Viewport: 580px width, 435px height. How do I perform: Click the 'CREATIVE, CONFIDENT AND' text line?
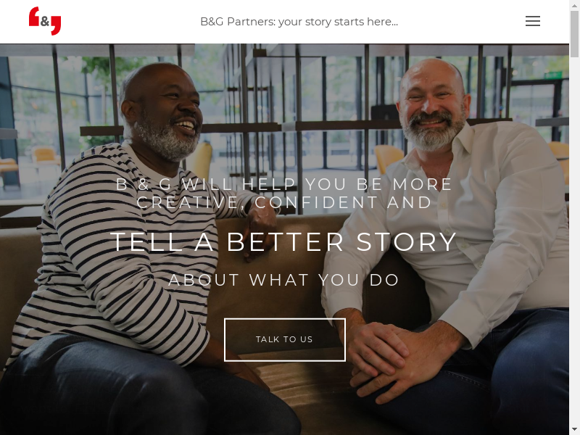pyautogui.click(x=283, y=202)
